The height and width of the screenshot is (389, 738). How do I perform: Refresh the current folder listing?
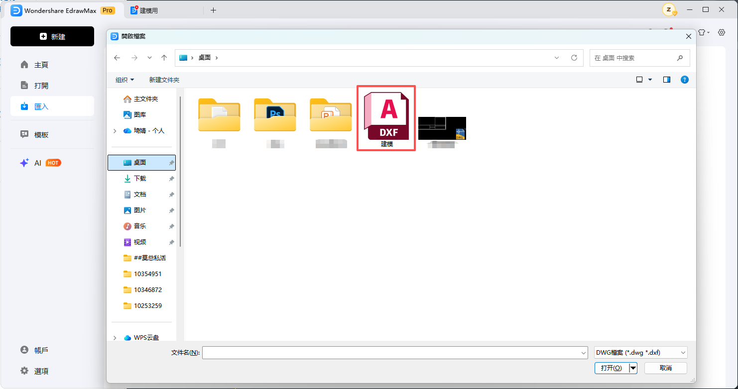pyautogui.click(x=574, y=58)
